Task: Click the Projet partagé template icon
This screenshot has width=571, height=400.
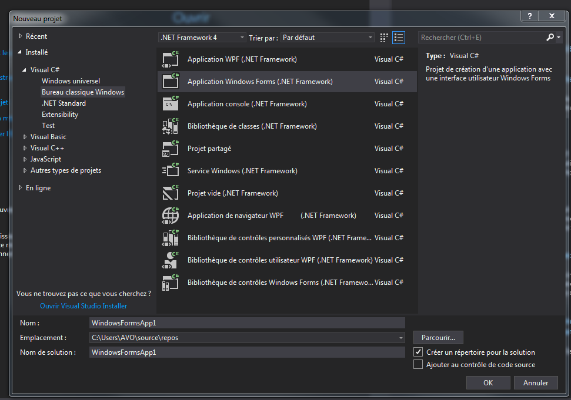Action: 171,149
